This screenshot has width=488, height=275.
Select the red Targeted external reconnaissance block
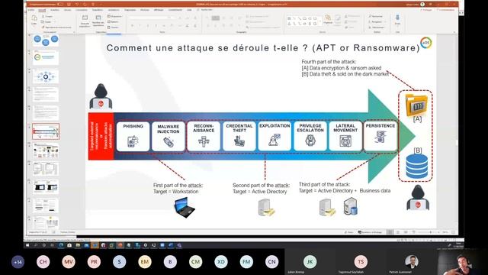click(101, 136)
